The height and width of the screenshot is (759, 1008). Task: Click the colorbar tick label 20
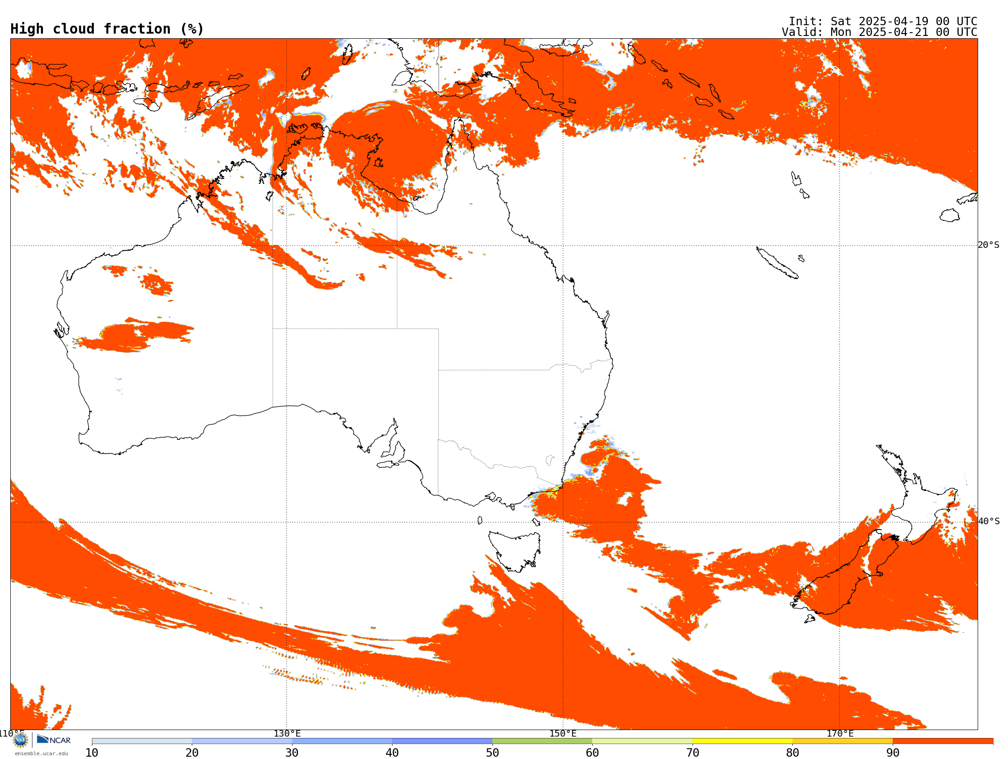point(192,753)
